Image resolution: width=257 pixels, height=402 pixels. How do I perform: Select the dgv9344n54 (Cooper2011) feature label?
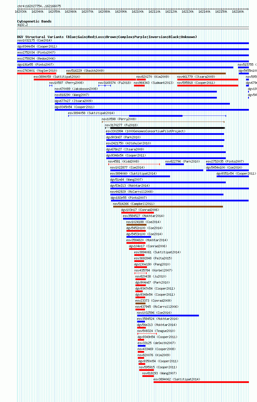pos(37,46)
